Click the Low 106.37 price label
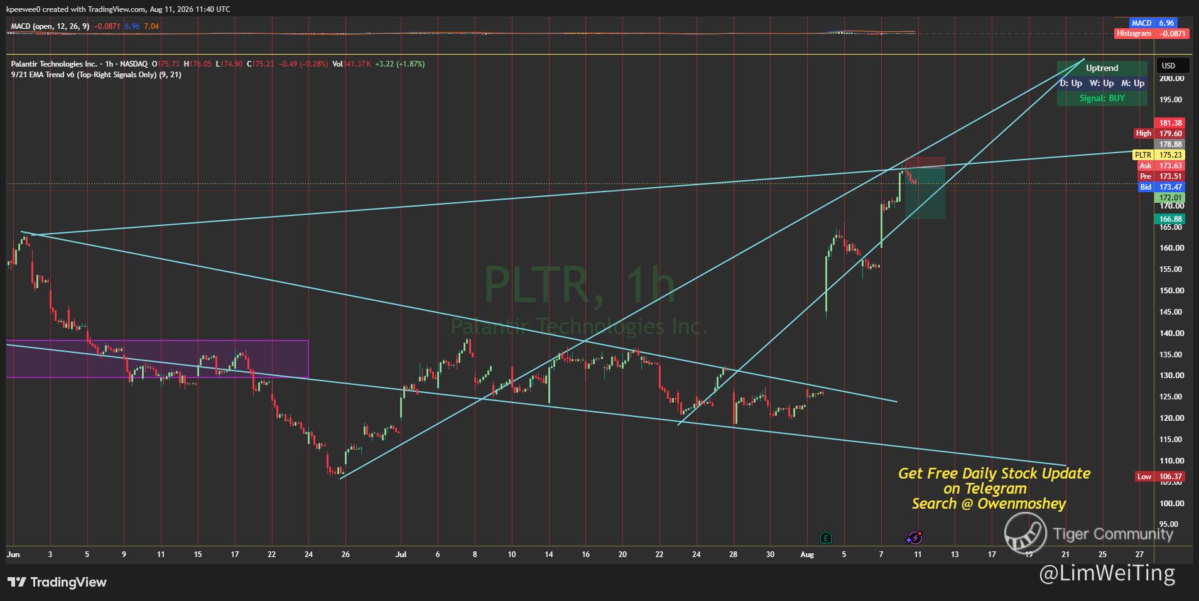Screen dimensions: 1199x601 [1160, 477]
